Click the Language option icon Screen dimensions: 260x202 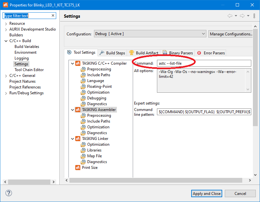pos(83,81)
